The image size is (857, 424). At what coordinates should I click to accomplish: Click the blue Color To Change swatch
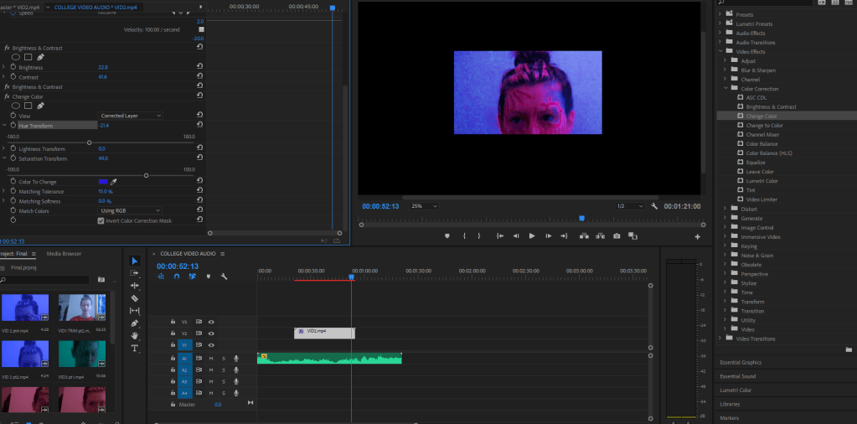[x=103, y=181]
